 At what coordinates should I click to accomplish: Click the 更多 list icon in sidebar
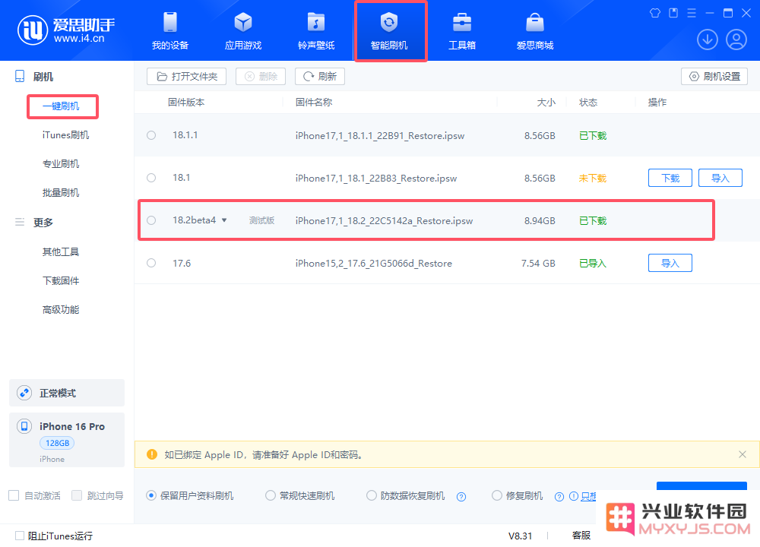(x=20, y=222)
